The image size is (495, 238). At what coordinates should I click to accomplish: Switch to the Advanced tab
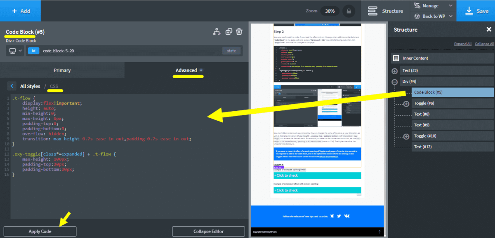click(x=186, y=70)
